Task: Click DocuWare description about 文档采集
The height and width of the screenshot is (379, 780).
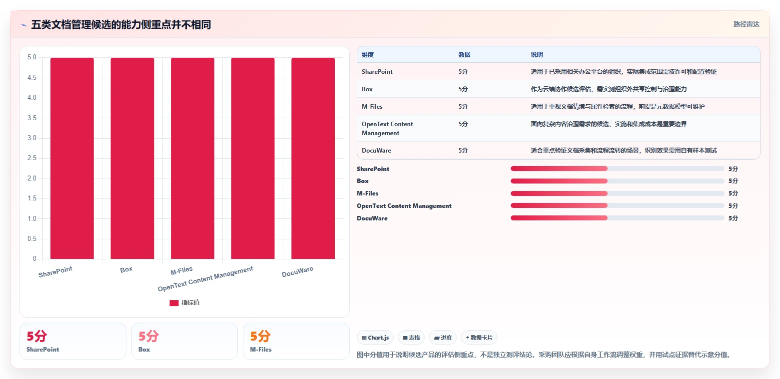Action: (624, 151)
